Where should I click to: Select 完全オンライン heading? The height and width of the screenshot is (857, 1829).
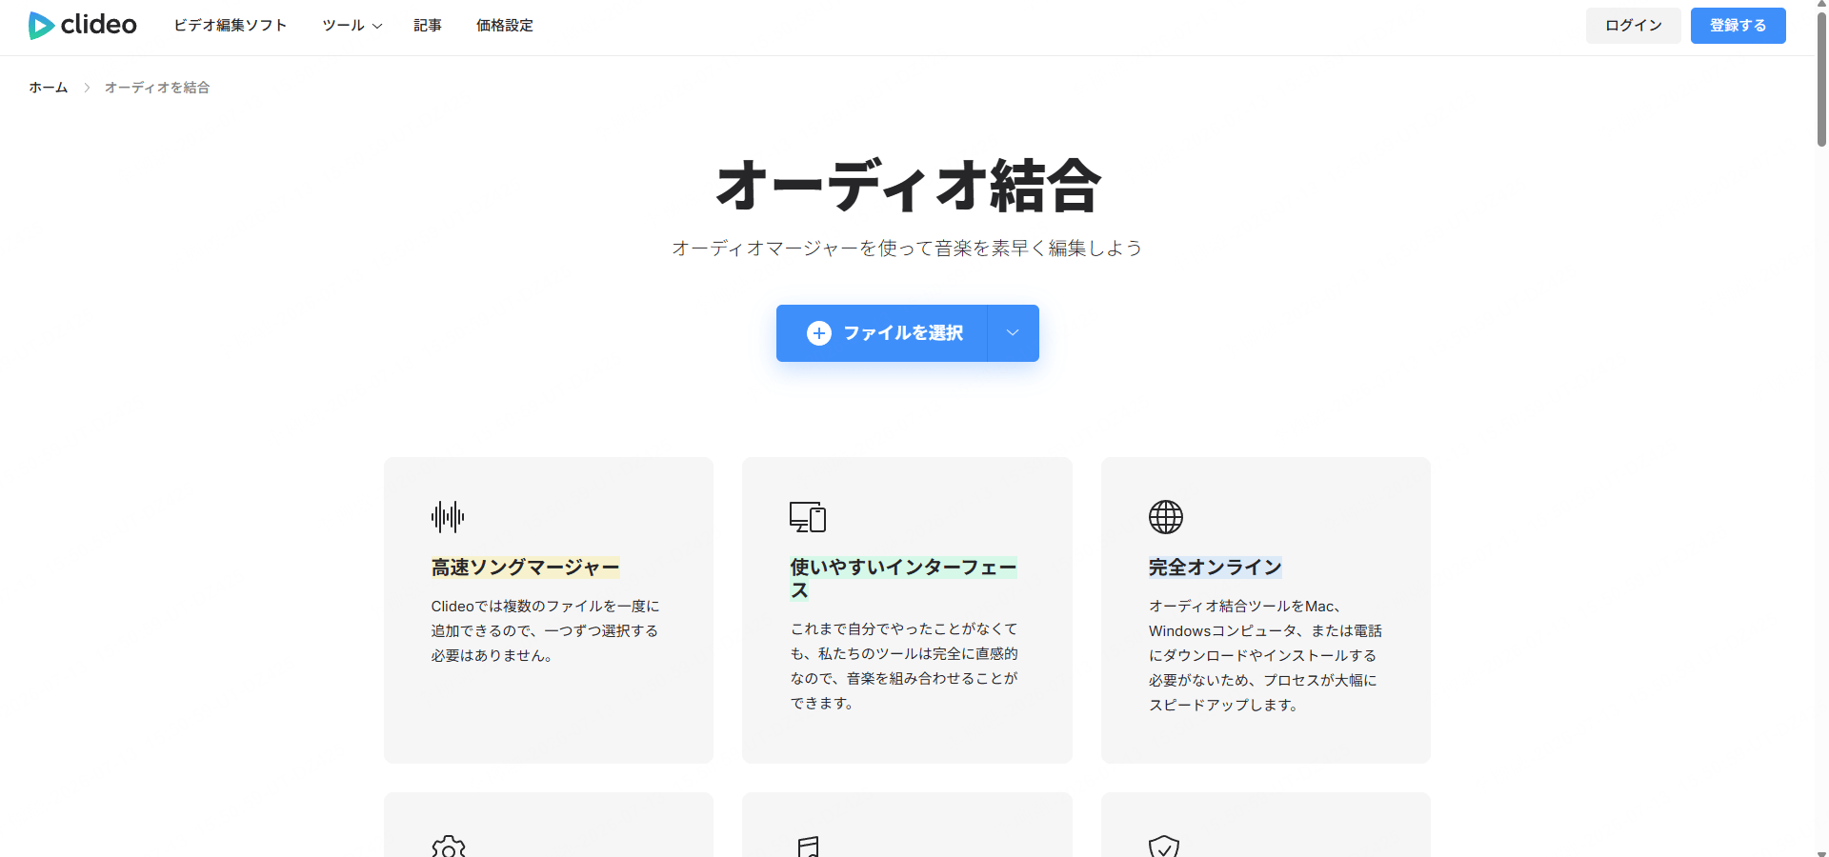coord(1216,568)
